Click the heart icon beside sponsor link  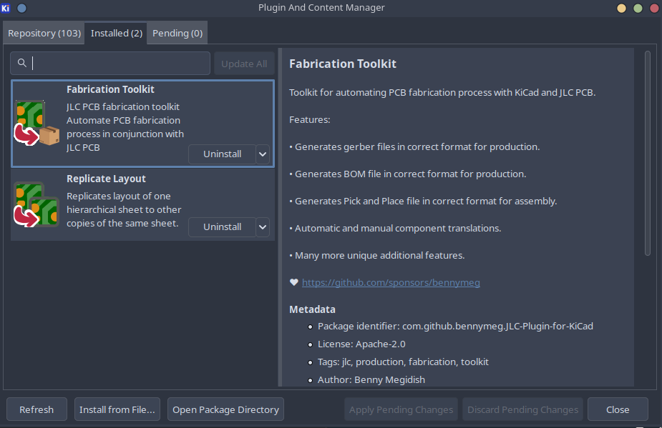click(x=293, y=282)
